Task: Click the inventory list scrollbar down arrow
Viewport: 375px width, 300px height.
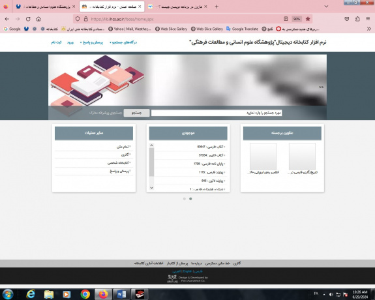Action: [151, 188]
